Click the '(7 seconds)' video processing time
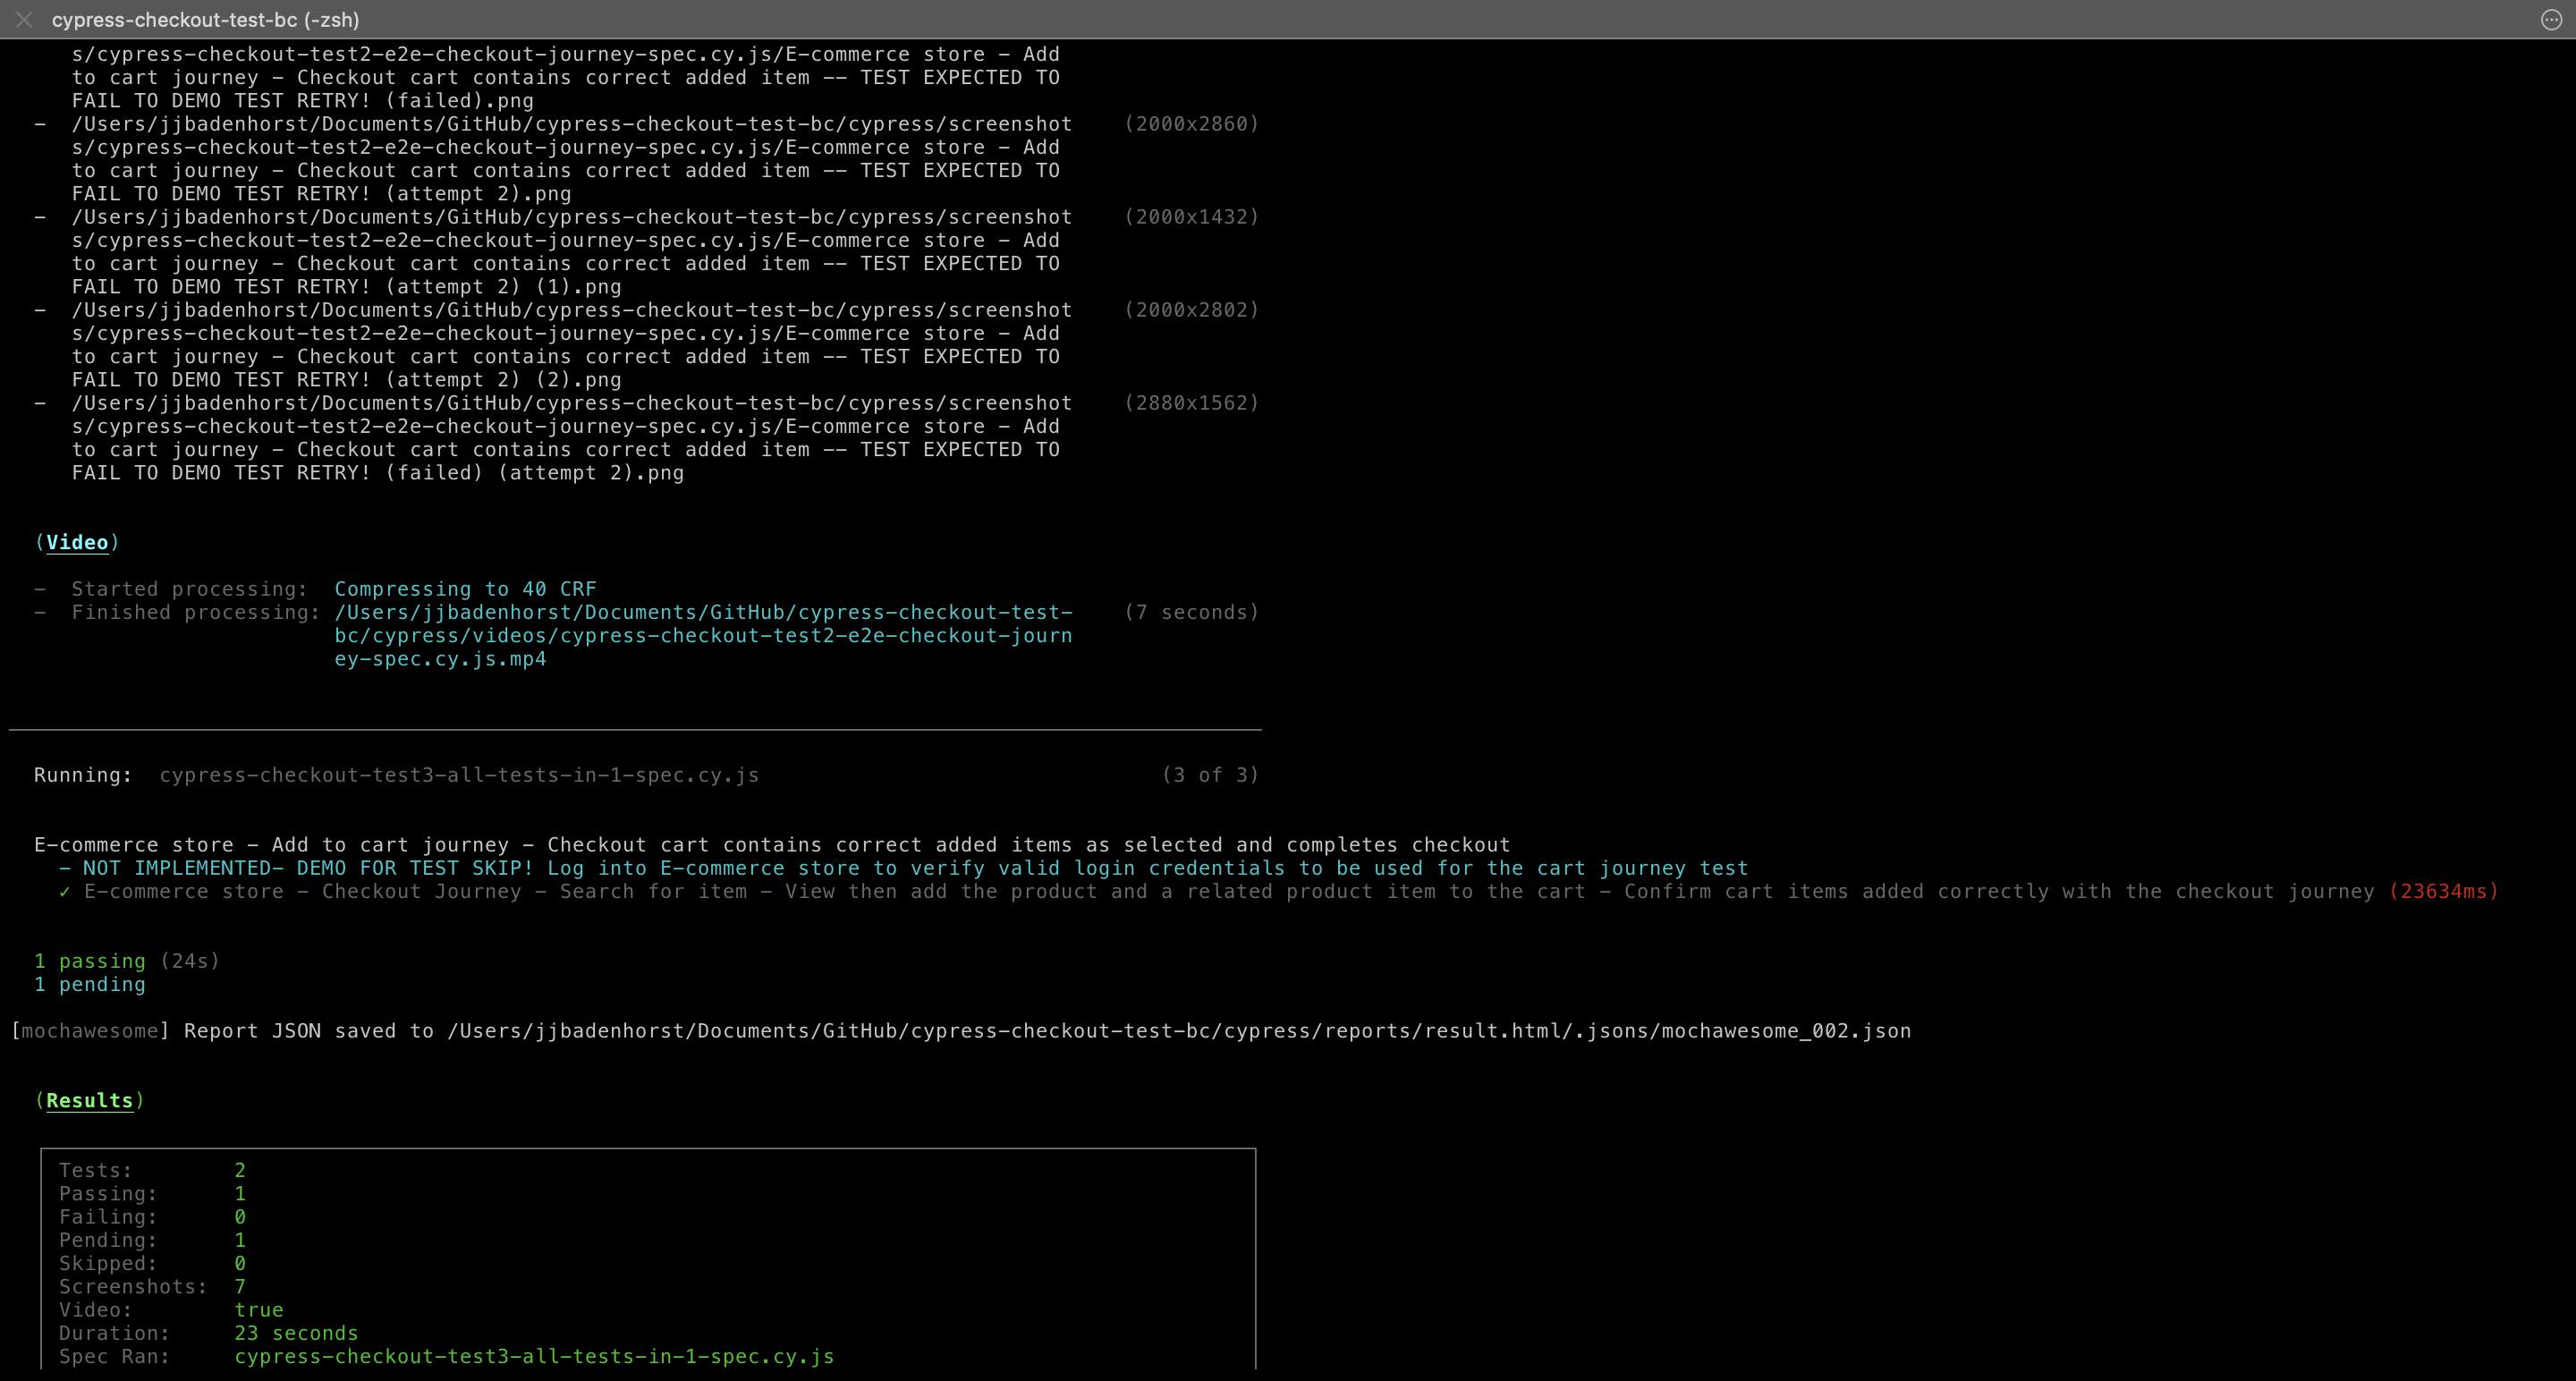The width and height of the screenshot is (2576, 1381). point(1191,611)
